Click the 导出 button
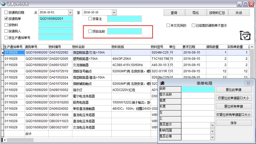The image size is (256, 144). (195, 13)
